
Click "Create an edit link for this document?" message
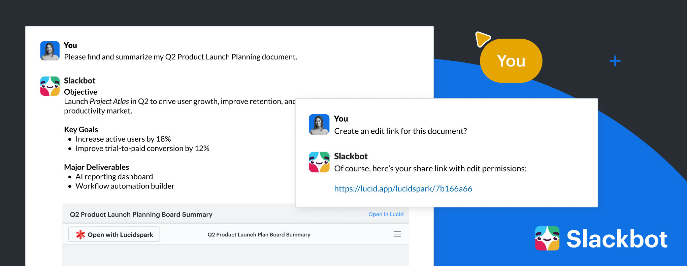pyautogui.click(x=400, y=131)
